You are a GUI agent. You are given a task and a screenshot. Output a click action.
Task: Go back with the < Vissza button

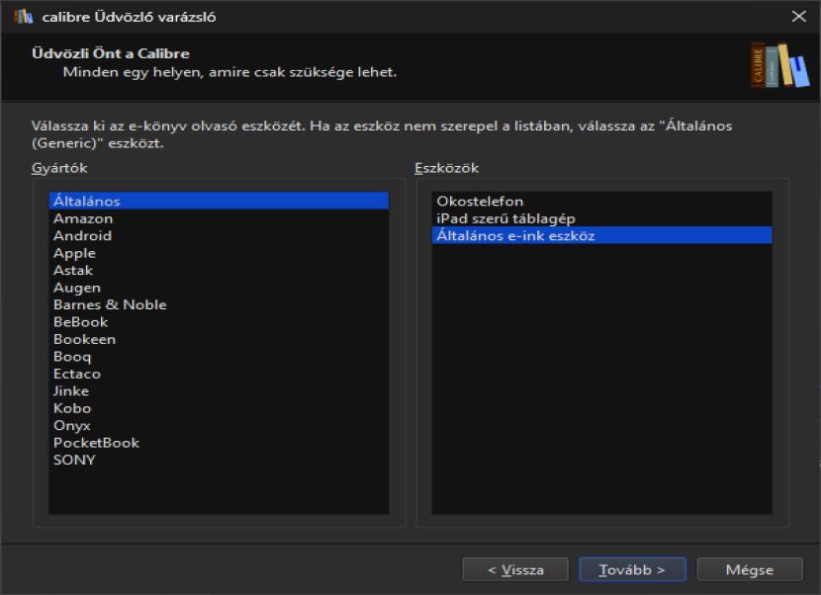(x=515, y=569)
